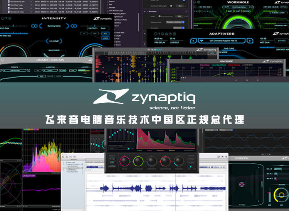Click the red ringed knob beside PRESENCE
The image size is (289, 211).
pos(165,161)
